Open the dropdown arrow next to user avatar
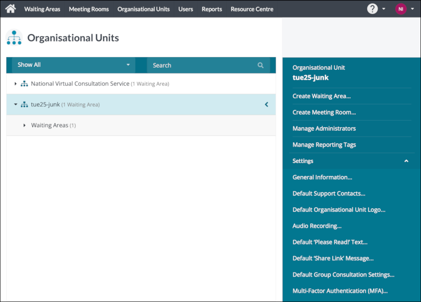The width and height of the screenshot is (421, 302). [413, 9]
